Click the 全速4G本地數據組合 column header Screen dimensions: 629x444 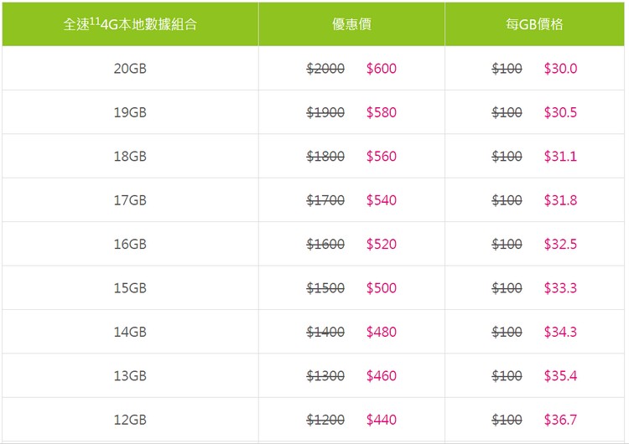point(130,24)
